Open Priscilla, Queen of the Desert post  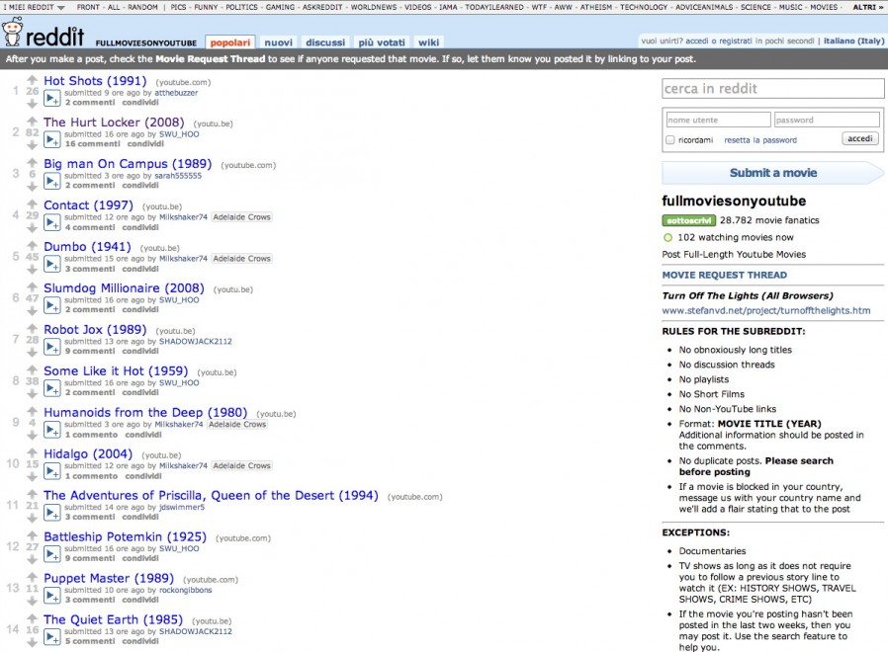pyautogui.click(x=211, y=495)
